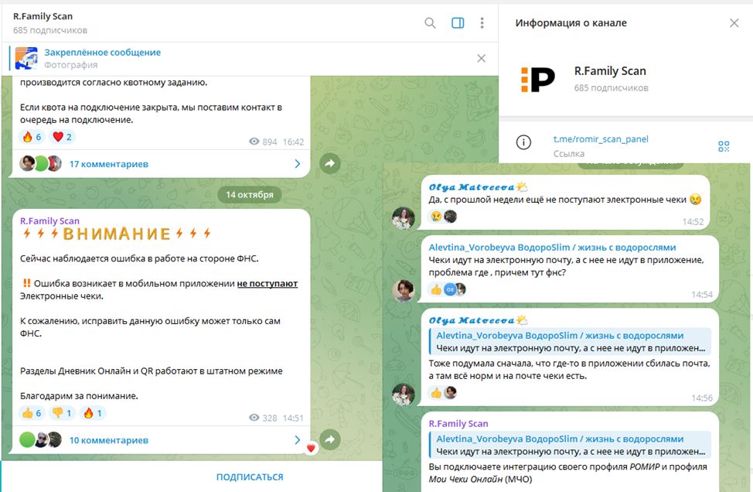Click the 14 октября date badge

(x=249, y=195)
